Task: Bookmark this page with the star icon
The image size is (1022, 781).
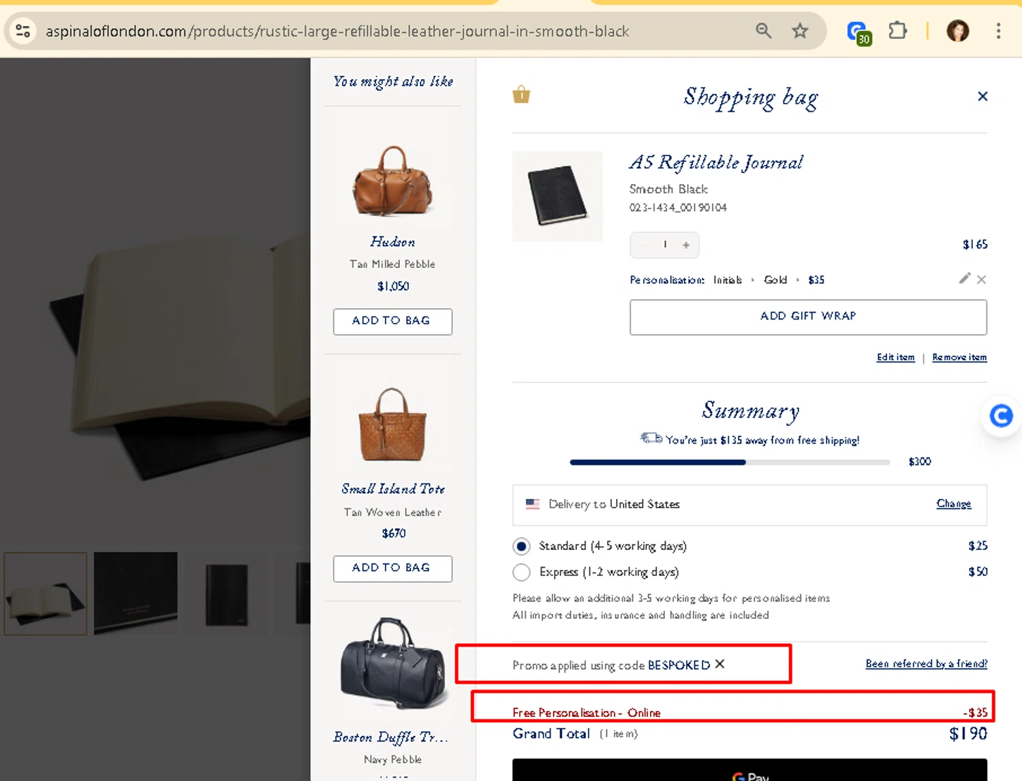Action: point(800,31)
